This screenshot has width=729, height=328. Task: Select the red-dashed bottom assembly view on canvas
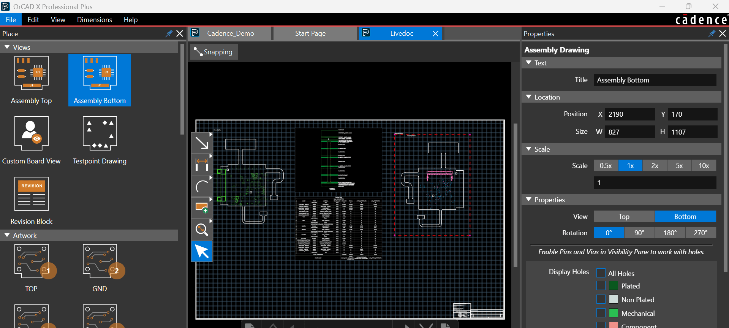click(x=433, y=185)
